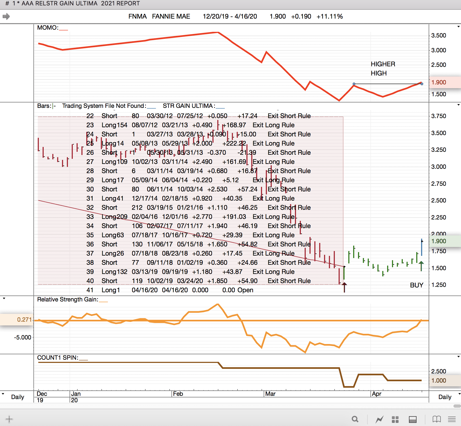Click the STR GAIN ULTIMA color swatch
Screen dimensions: 461x426
[220, 108]
